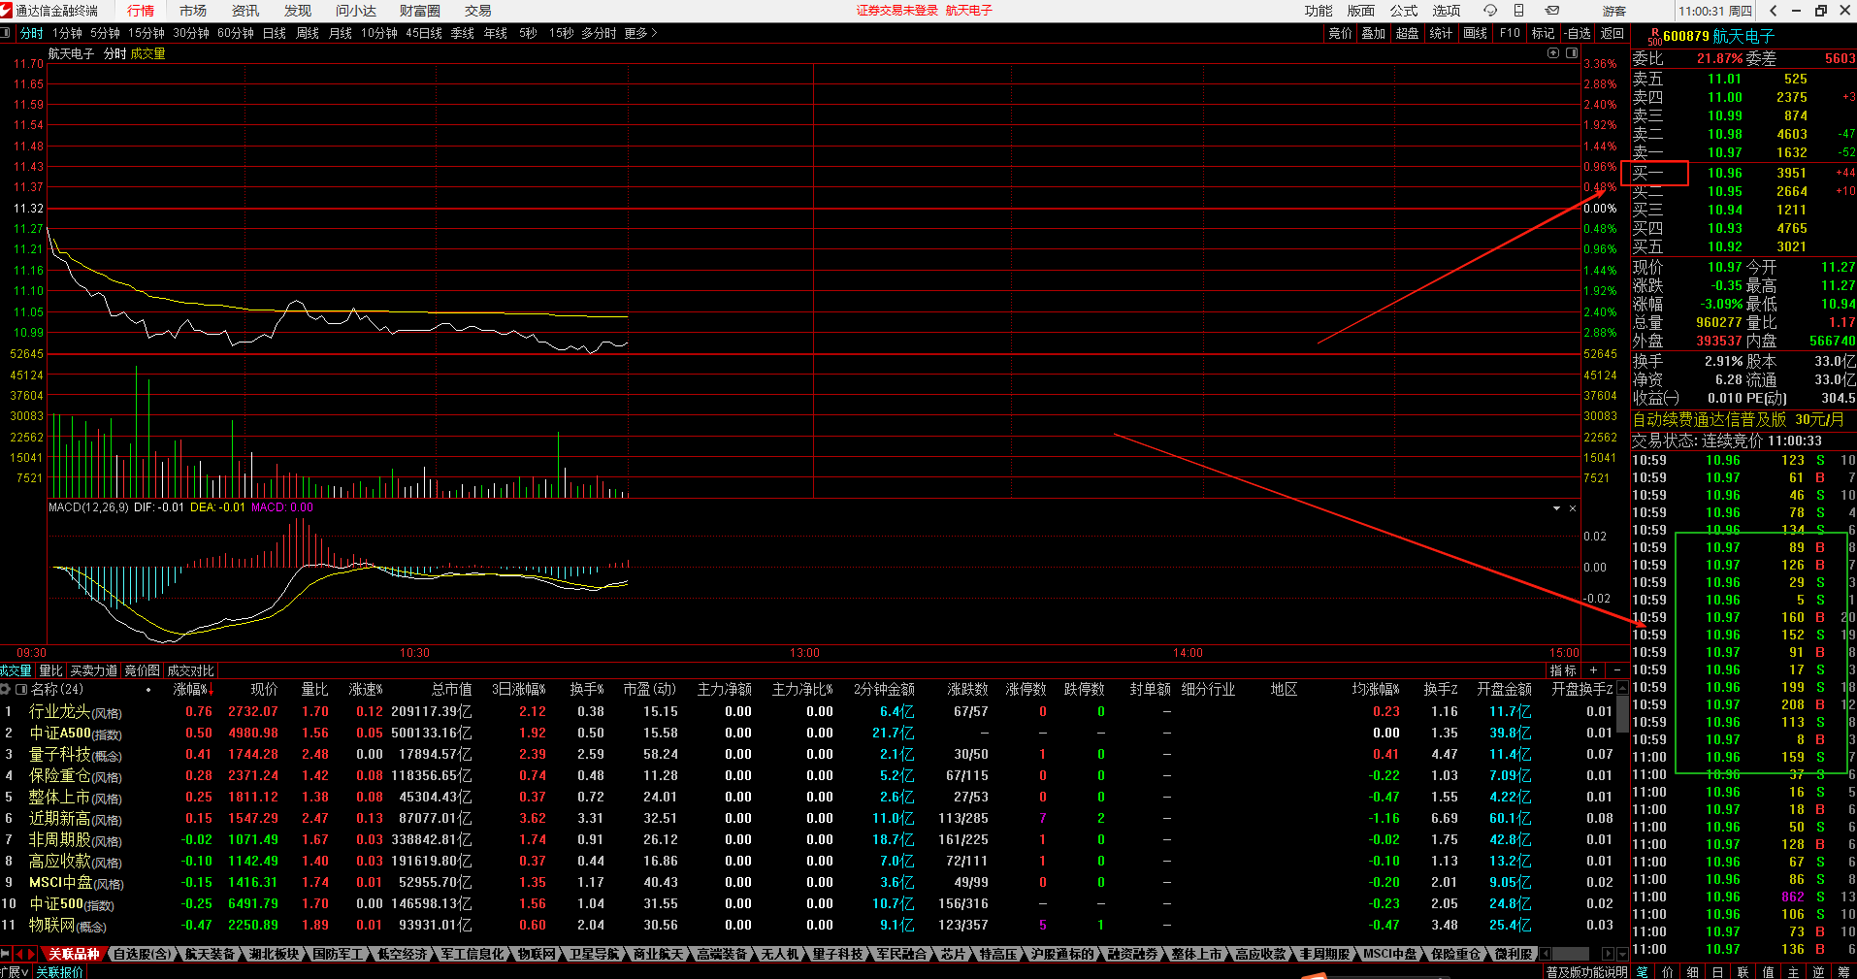This screenshot has width=1857, height=979.
Task: Open 普及版功能说明 link
Action: (x=1587, y=971)
